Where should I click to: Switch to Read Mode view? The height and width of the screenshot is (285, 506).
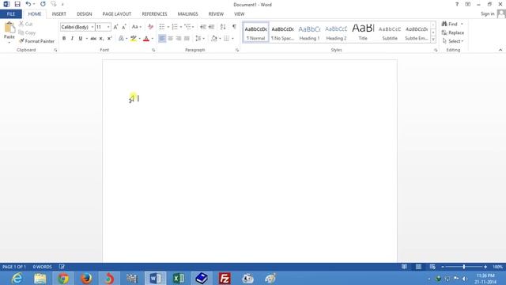click(404, 267)
